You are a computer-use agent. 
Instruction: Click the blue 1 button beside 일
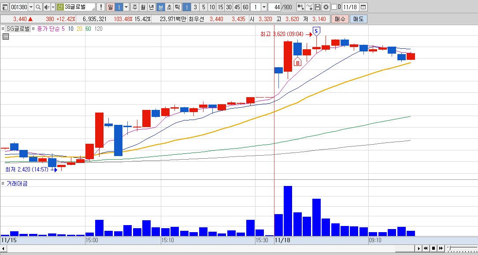point(119,7)
